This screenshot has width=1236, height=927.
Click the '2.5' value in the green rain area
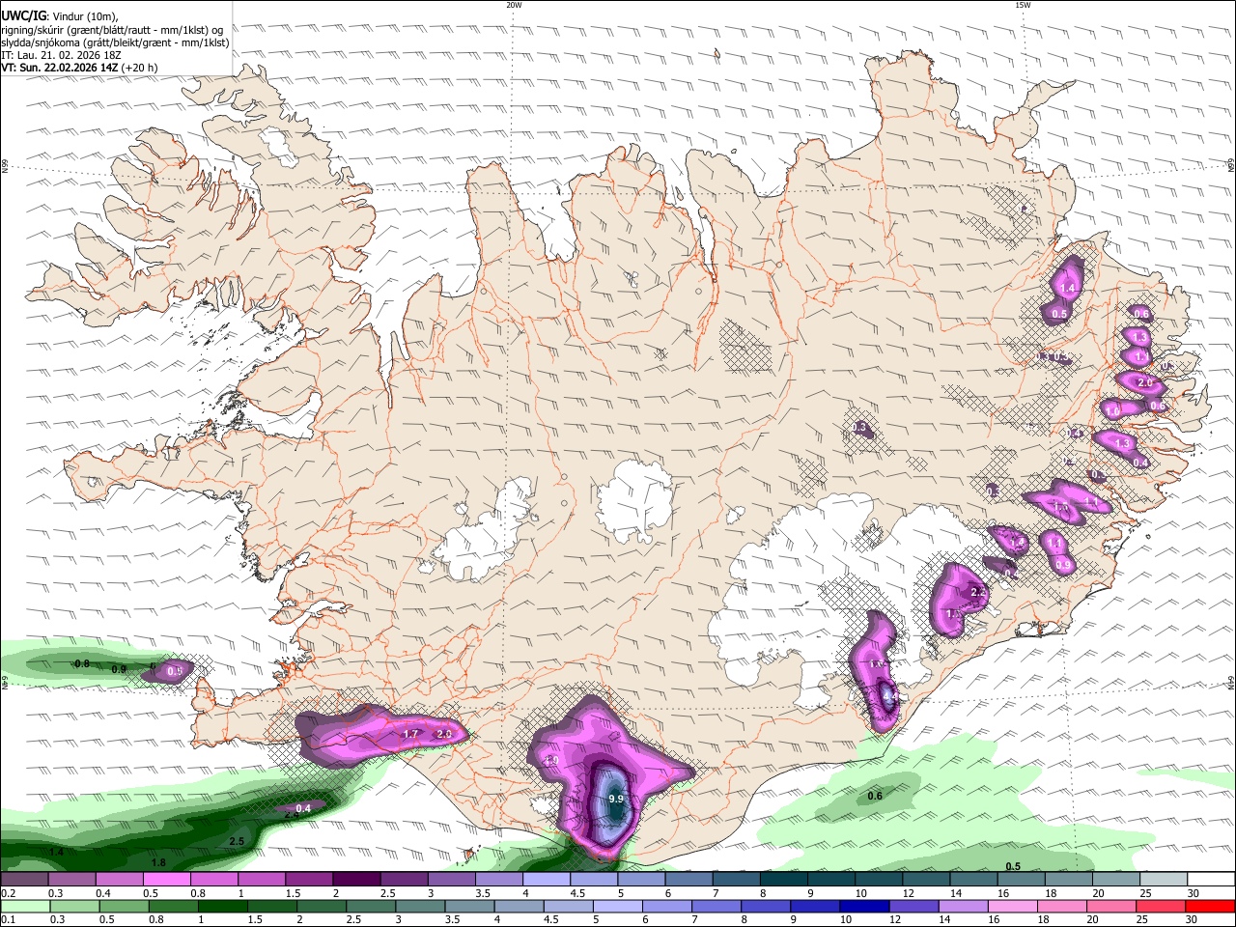coord(237,842)
